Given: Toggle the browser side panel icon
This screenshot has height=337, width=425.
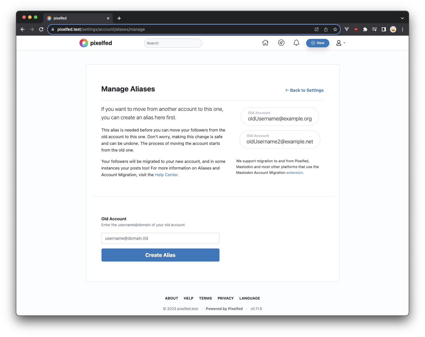Looking at the screenshot, I should tap(384, 29).
